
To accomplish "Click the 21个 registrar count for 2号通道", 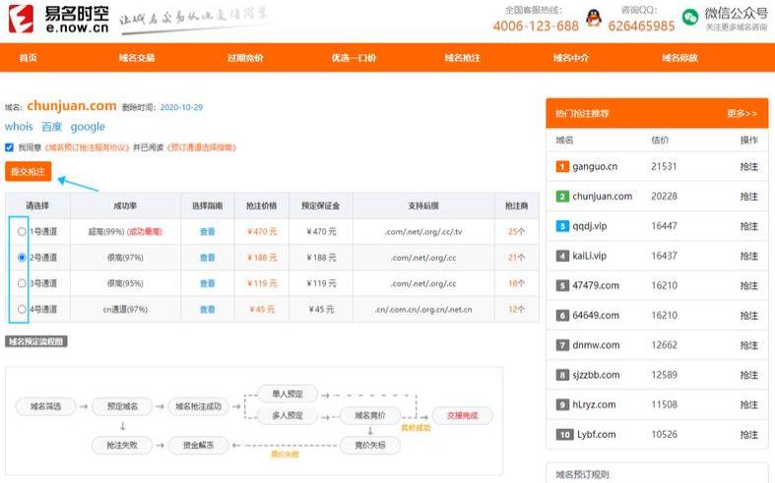I will [516, 258].
